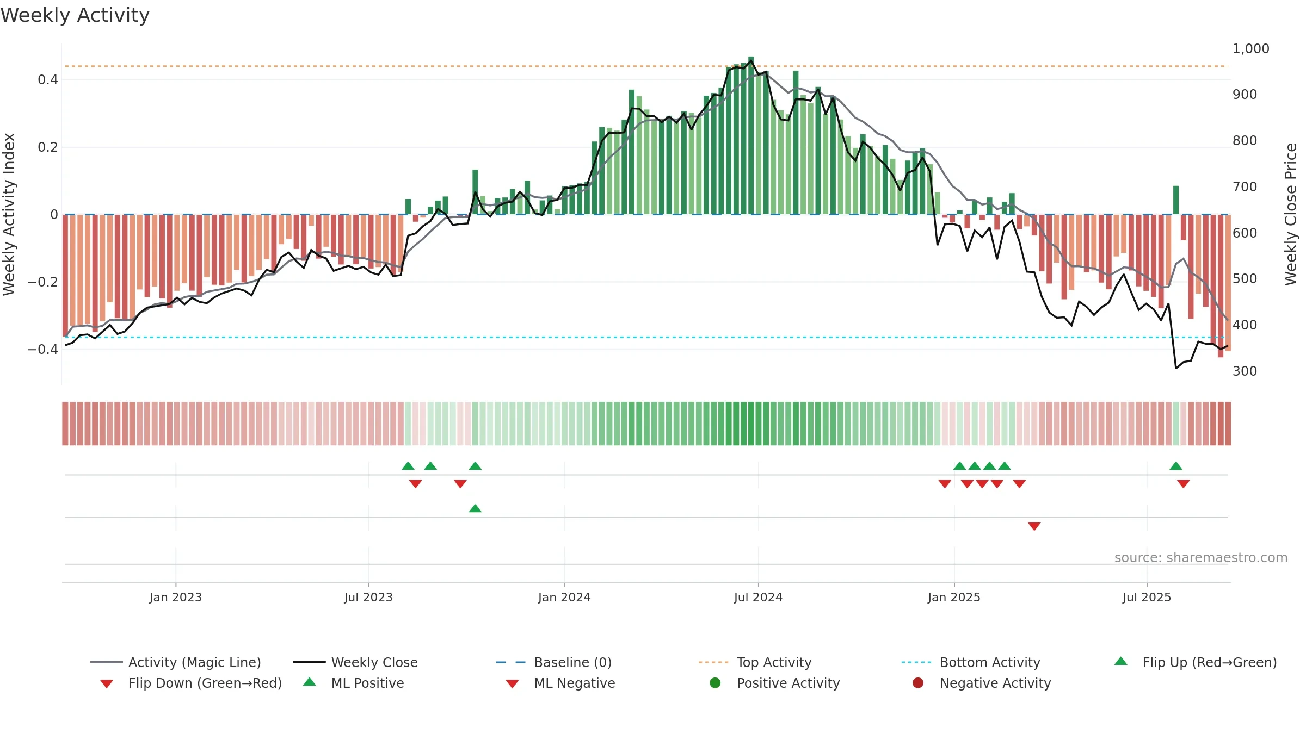Screen dimensions: 1306x734
Task: Toggle Flip Up (Red→Green) legend entry
Action: [x=1196, y=662]
